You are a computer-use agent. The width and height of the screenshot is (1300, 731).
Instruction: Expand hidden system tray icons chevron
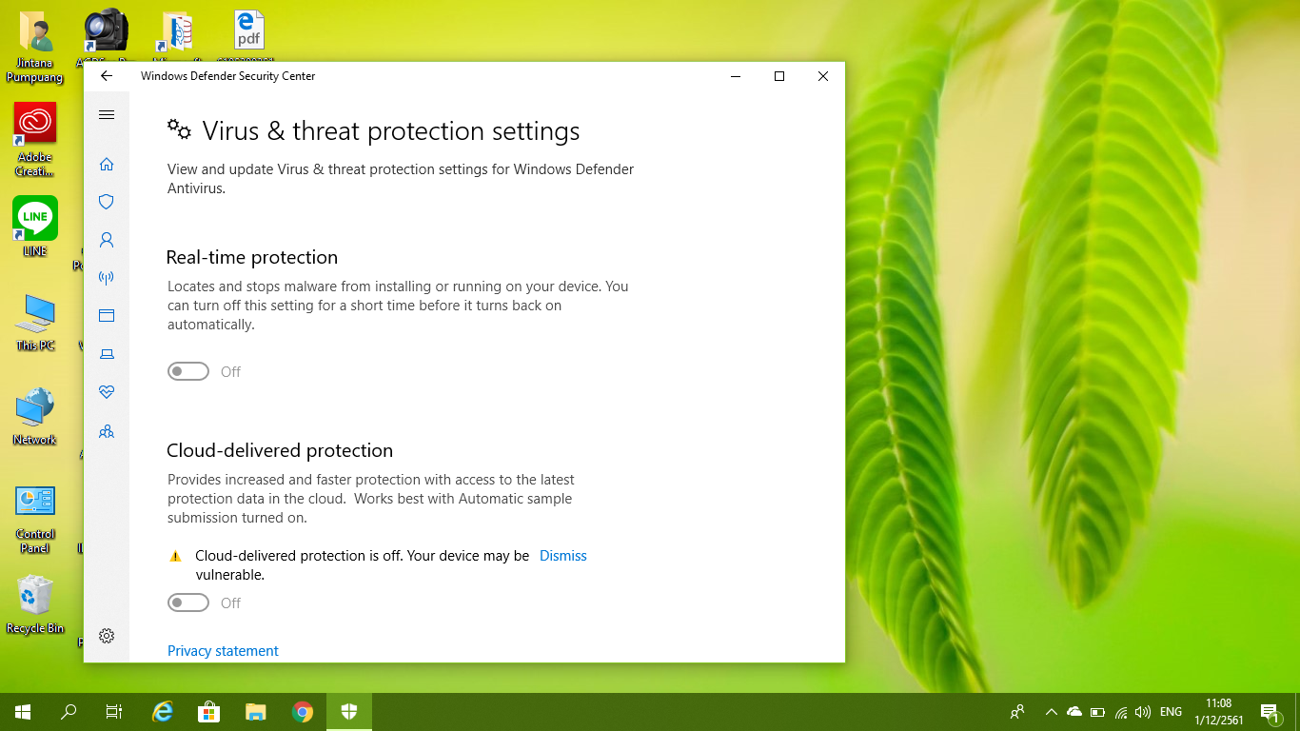pyautogui.click(x=1051, y=712)
